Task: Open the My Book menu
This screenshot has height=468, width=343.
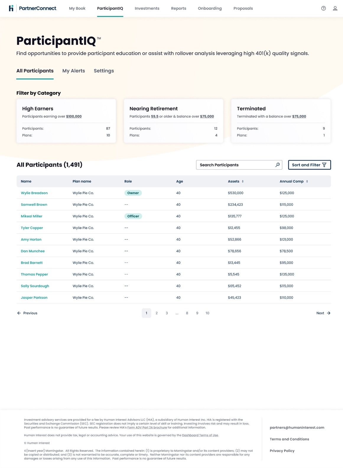Action: click(x=77, y=8)
